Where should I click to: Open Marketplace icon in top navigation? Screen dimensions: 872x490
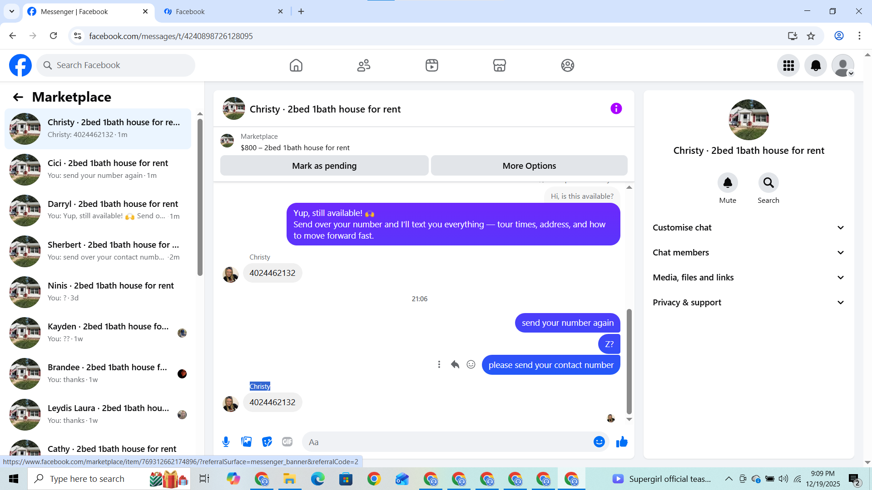tap(499, 65)
